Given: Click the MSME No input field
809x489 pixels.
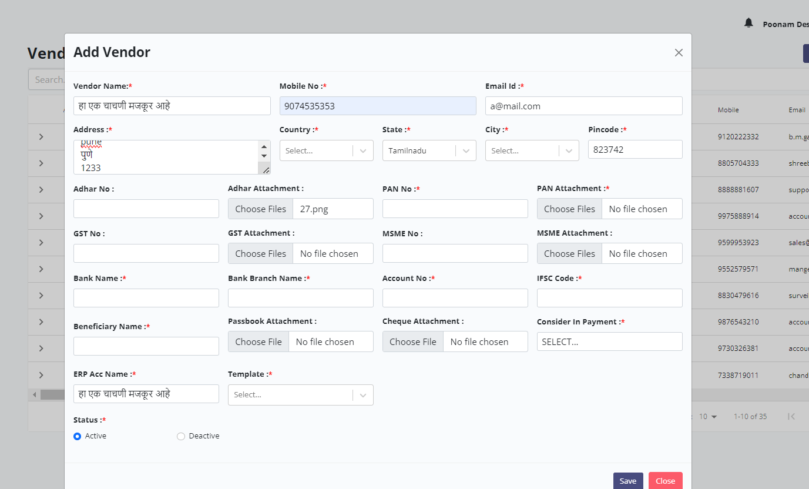Looking at the screenshot, I should (x=455, y=253).
